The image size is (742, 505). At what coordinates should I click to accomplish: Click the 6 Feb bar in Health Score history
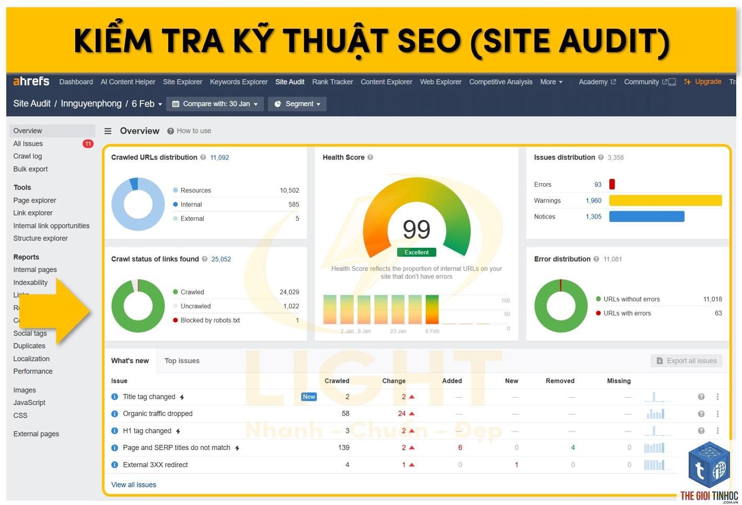tap(432, 310)
